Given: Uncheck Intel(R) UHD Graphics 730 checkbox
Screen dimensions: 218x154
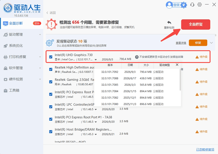Looking at the screenshot, I should [x=51, y=57].
